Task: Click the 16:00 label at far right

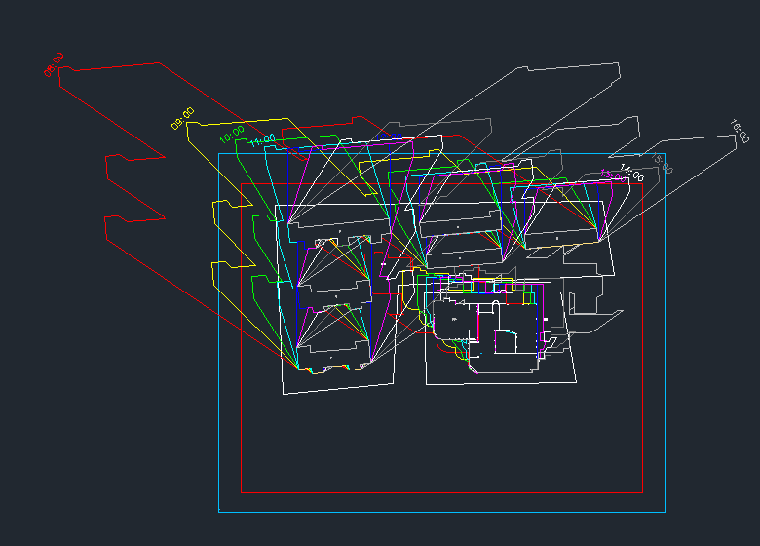Action: [x=739, y=132]
